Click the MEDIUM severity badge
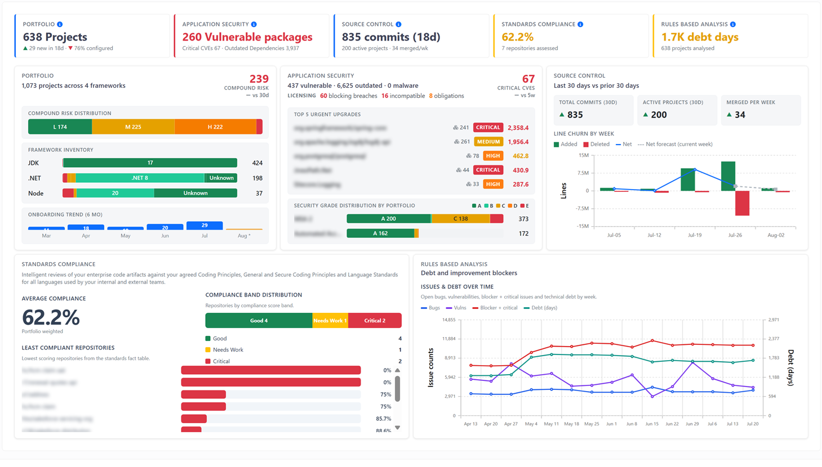 488,142
